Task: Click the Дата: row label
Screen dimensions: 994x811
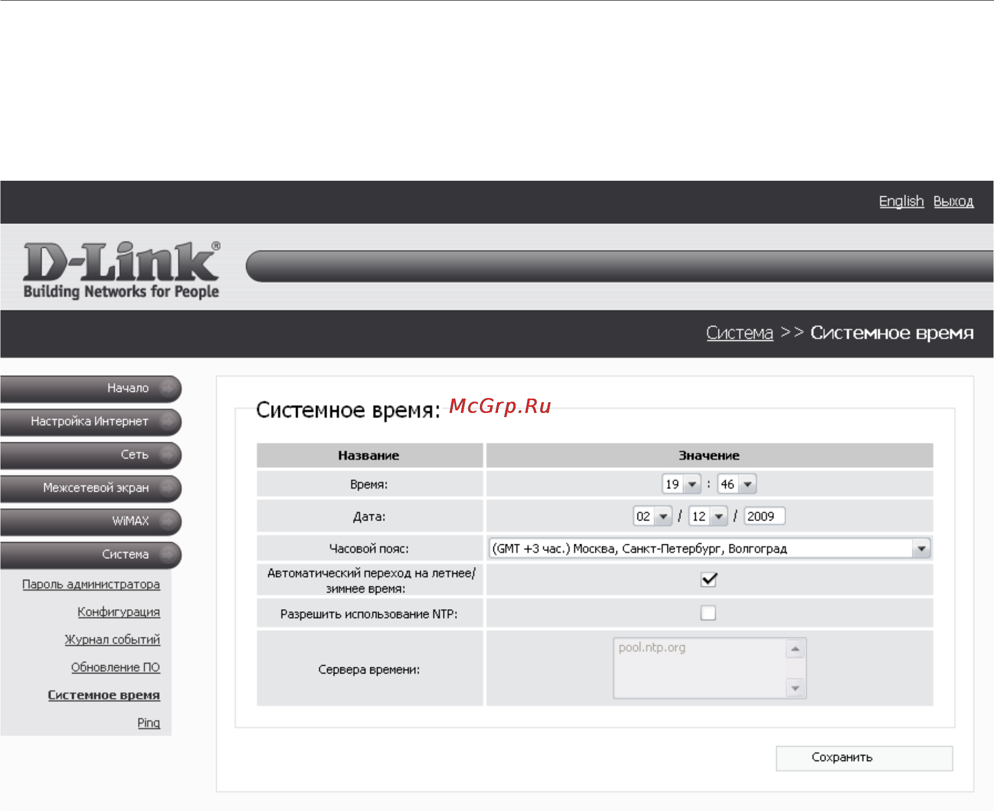Action: click(369, 516)
